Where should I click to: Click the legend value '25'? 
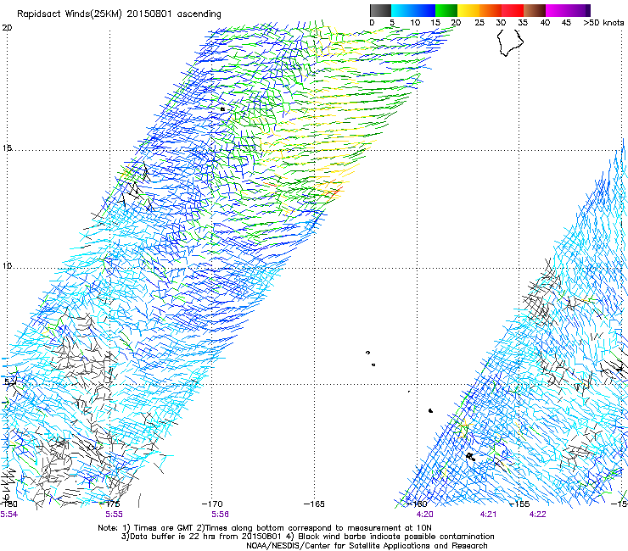(479, 22)
